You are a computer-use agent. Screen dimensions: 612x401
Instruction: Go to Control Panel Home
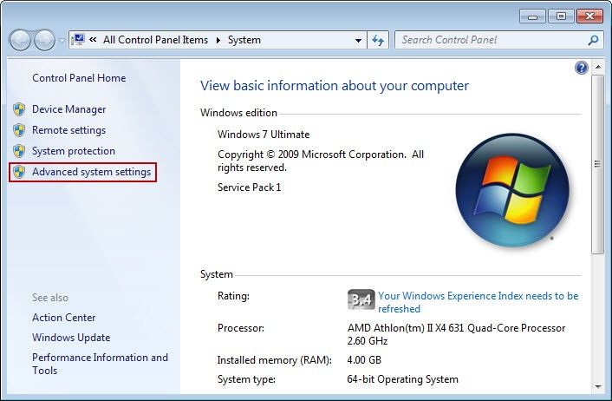(x=79, y=78)
